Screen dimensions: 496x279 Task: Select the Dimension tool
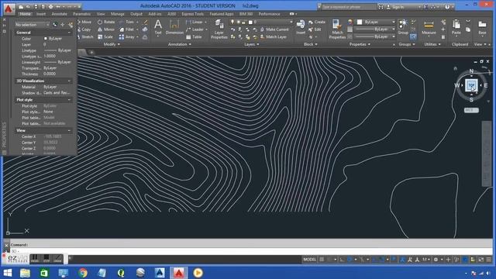pyautogui.click(x=174, y=27)
